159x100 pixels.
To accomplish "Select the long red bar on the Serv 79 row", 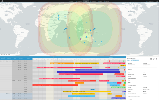I will [55, 85].
